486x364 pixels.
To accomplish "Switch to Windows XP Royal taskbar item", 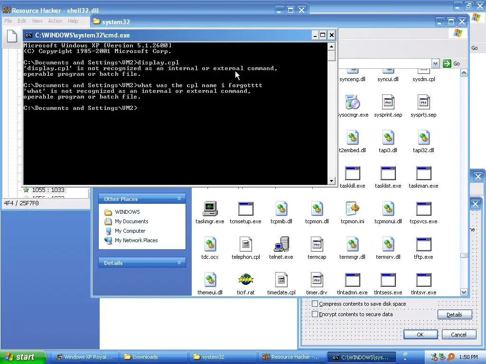I will (x=84, y=357).
